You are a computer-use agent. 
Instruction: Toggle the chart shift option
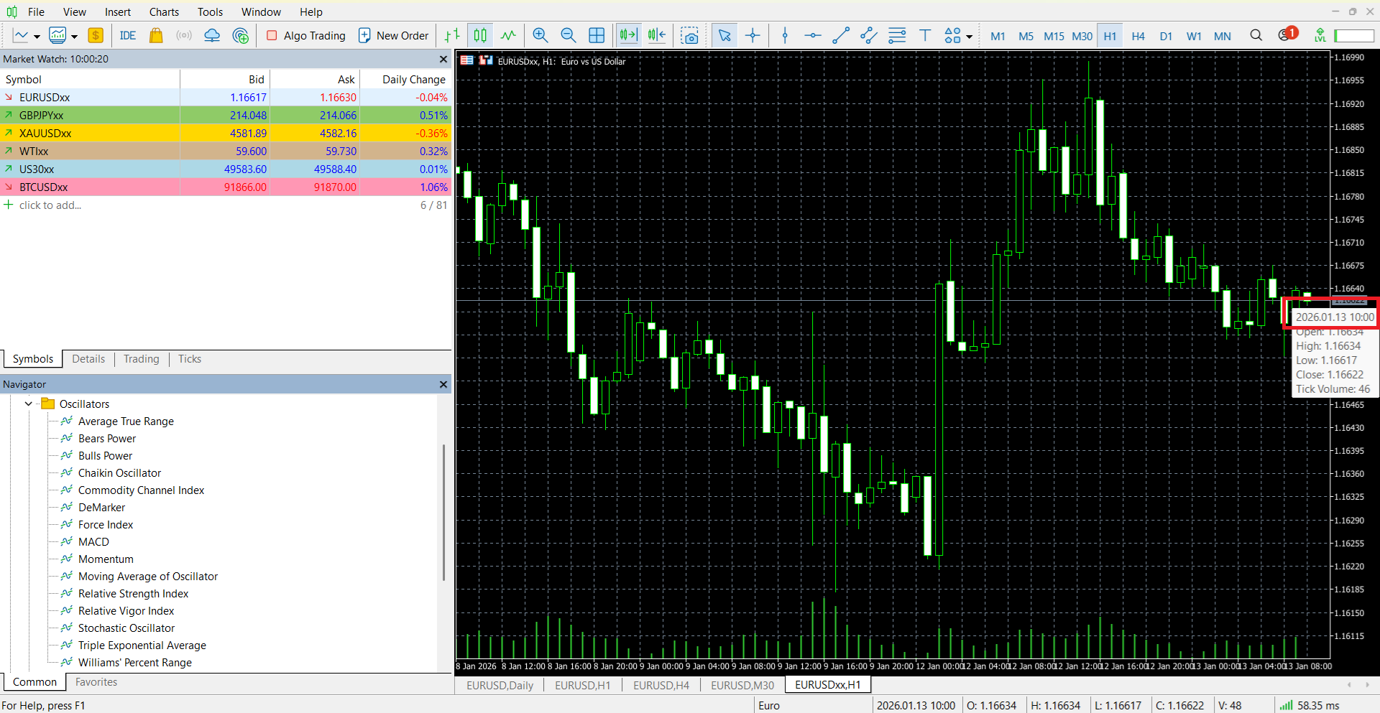pyautogui.click(x=657, y=35)
